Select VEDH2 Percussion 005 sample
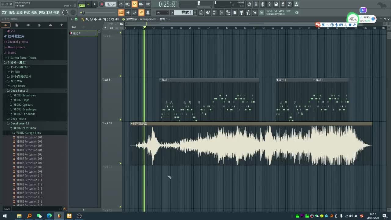Viewport: 391px width, 220px height. pos(29,154)
